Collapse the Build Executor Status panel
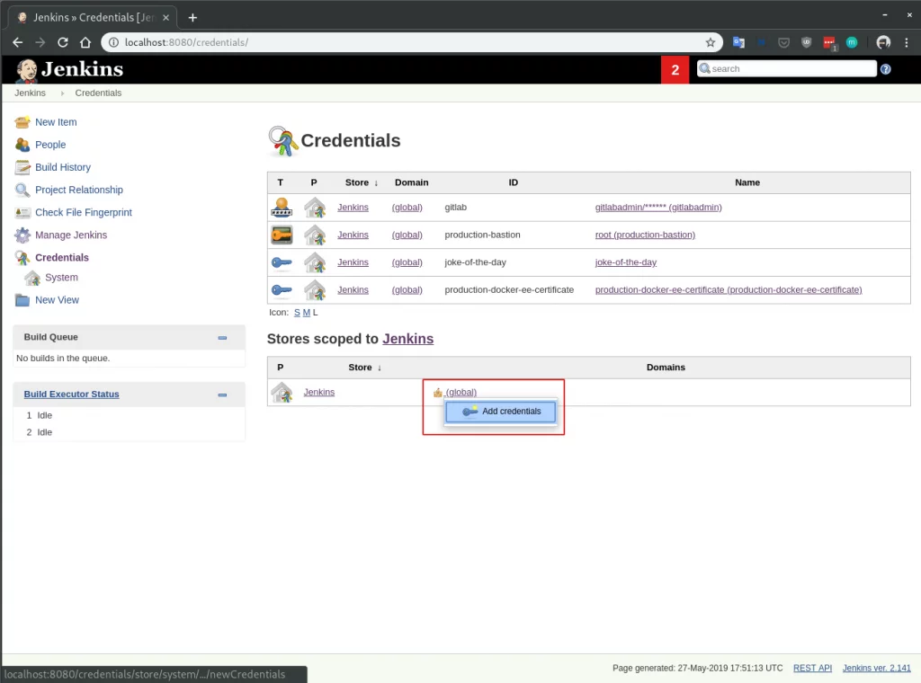The height and width of the screenshot is (683, 921). (222, 395)
